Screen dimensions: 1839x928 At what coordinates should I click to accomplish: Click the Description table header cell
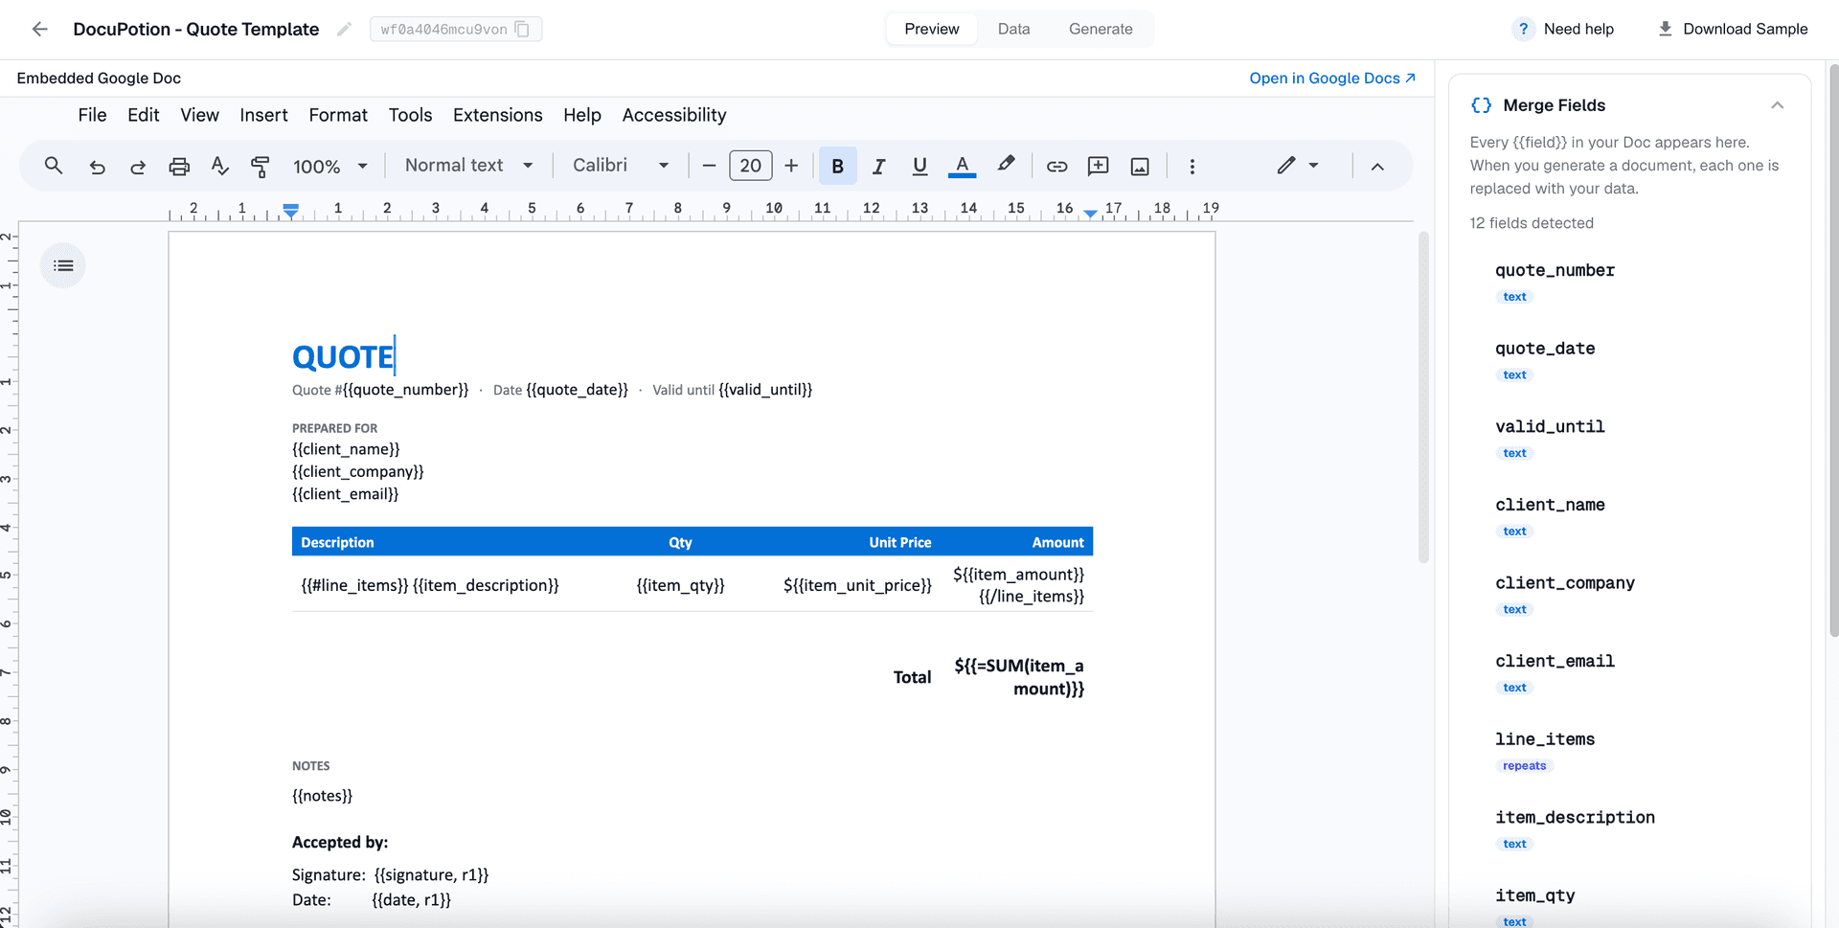pos(337,542)
